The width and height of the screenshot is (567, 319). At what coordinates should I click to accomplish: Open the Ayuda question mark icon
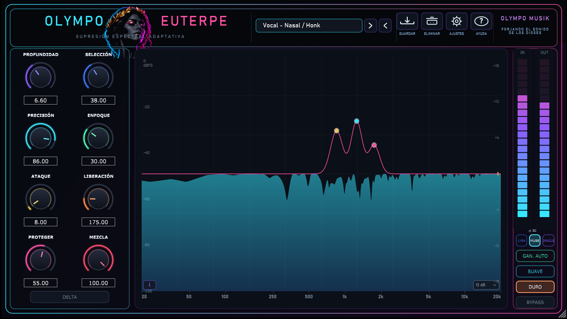[x=481, y=21]
